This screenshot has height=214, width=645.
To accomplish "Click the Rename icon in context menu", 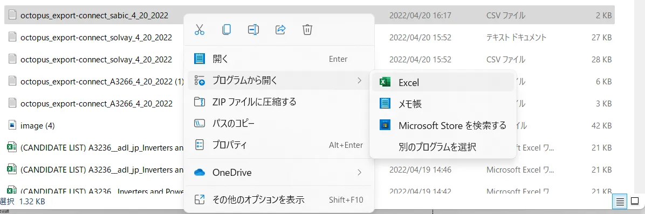I will tap(253, 30).
